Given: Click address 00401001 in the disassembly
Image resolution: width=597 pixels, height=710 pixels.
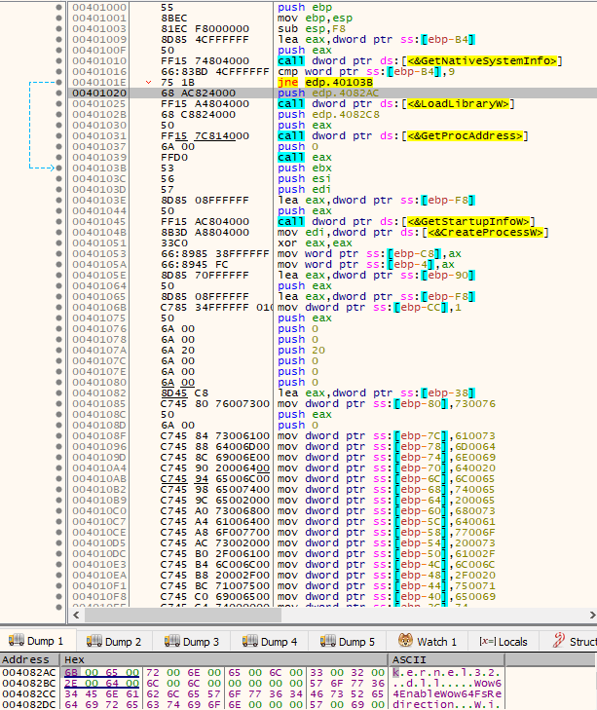Looking at the screenshot, I should pyautogui.click(x=99, y=19).
